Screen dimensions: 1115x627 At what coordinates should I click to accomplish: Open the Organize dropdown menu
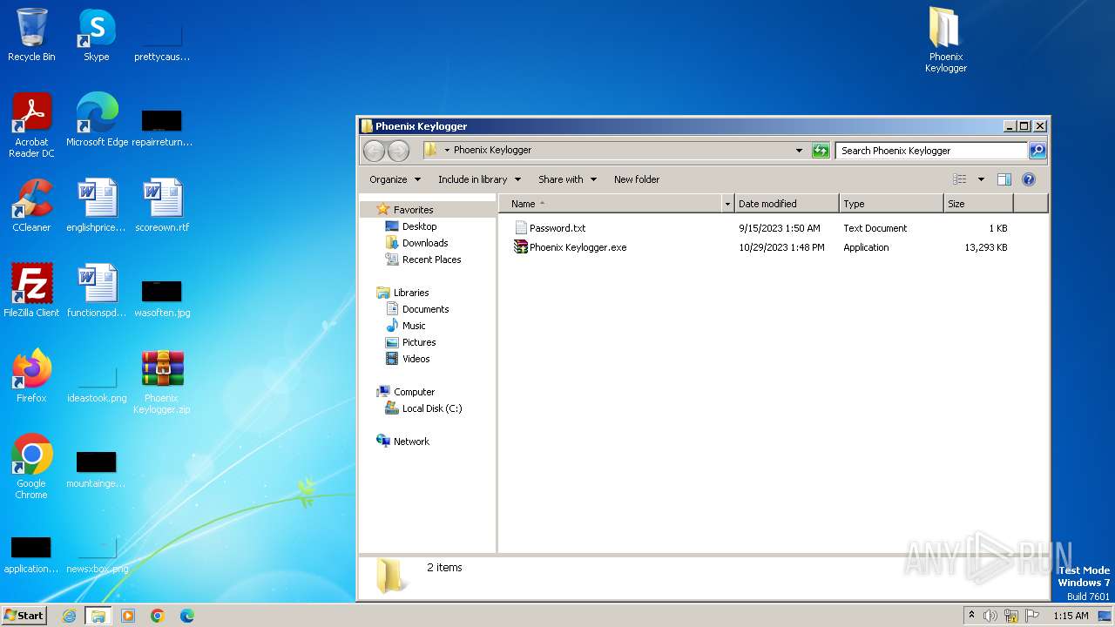pyautogui.click(x=395, y=179)
